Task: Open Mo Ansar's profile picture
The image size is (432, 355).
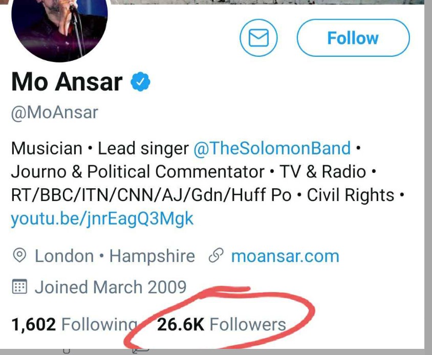Action: (59, 28)
